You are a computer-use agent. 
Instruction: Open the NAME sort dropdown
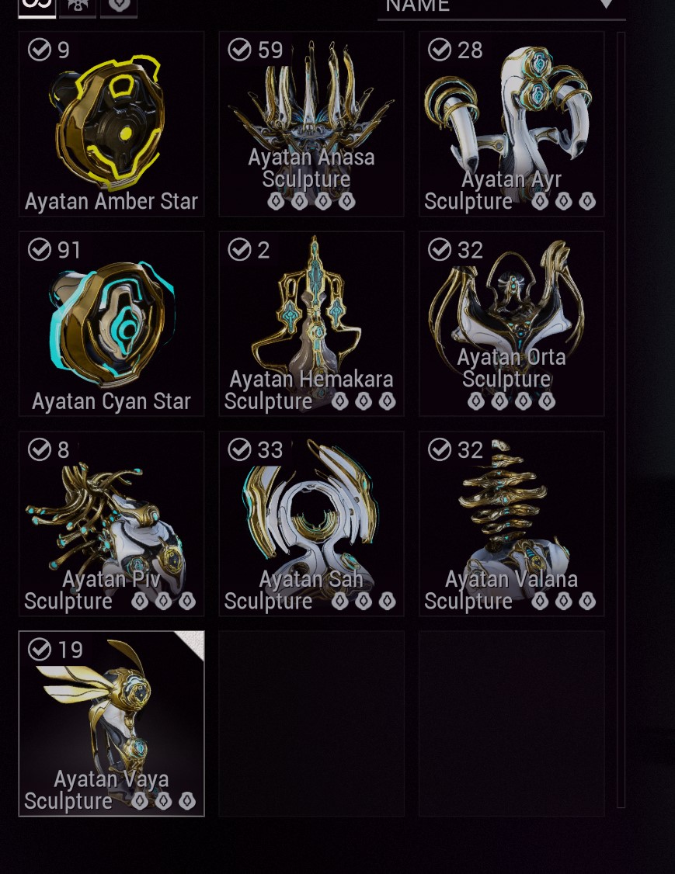click(x=502, y=9)
